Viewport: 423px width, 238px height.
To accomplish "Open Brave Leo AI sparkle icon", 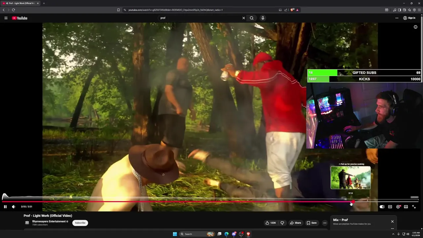I will point(409,10).
